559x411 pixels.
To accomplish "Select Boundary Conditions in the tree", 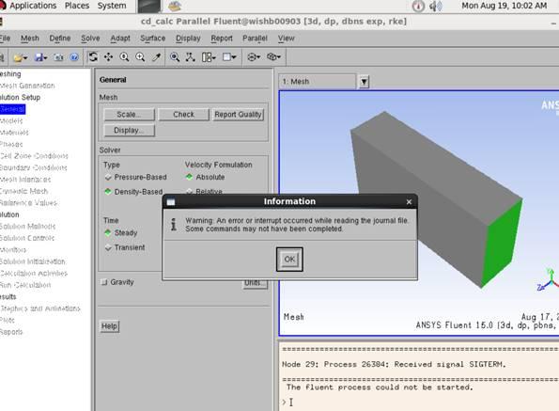I will click(x=33, y=167).
